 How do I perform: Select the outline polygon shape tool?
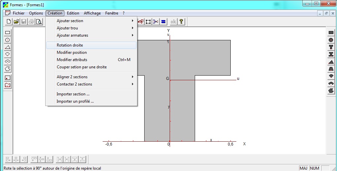8,69
